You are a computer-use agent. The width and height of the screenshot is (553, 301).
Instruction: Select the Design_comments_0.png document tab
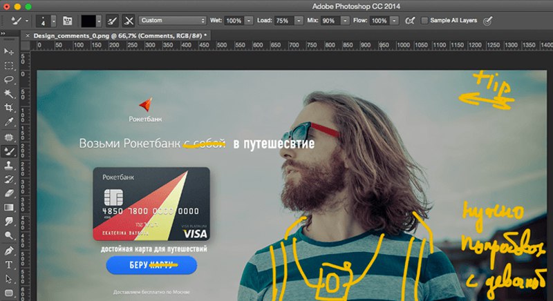point(120,36)
